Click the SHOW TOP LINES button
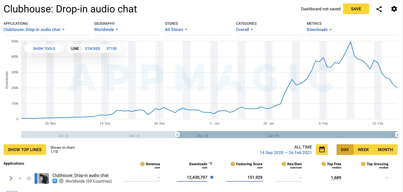The width and height of the screenshot is (403, 192). pyautogui.click(x=25, y=150)
